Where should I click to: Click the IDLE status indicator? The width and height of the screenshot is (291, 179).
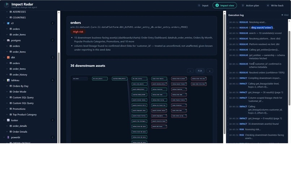coord(285,15)
